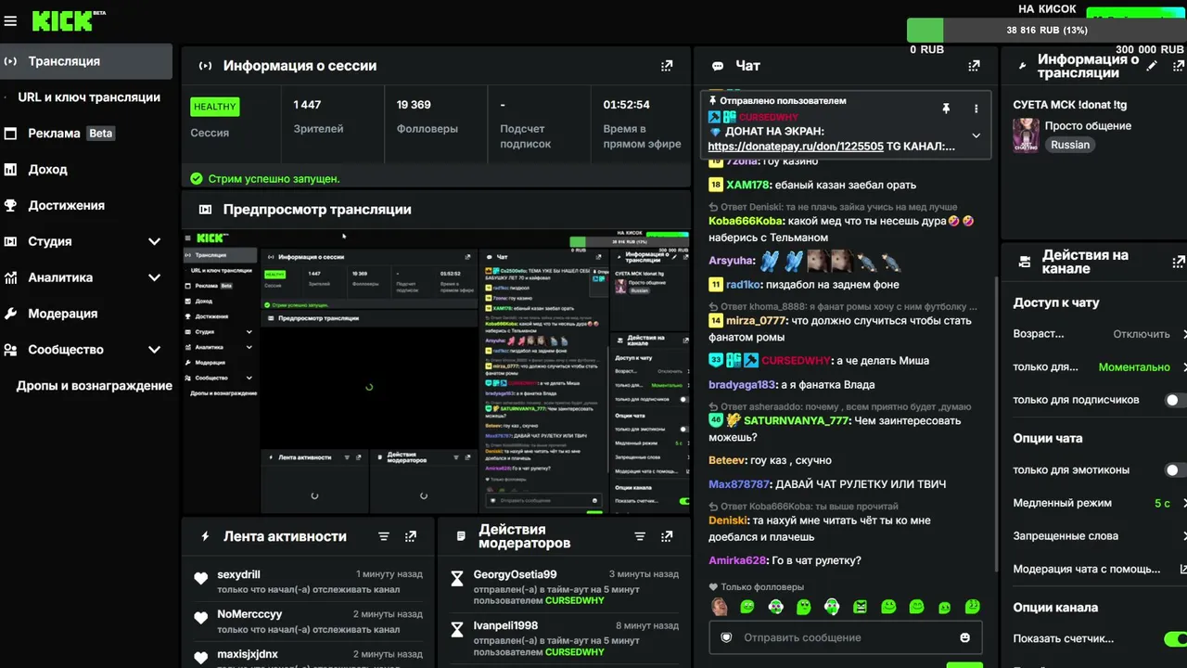
Task: Click the 1 447 viewers count
Action: (307, 105)
